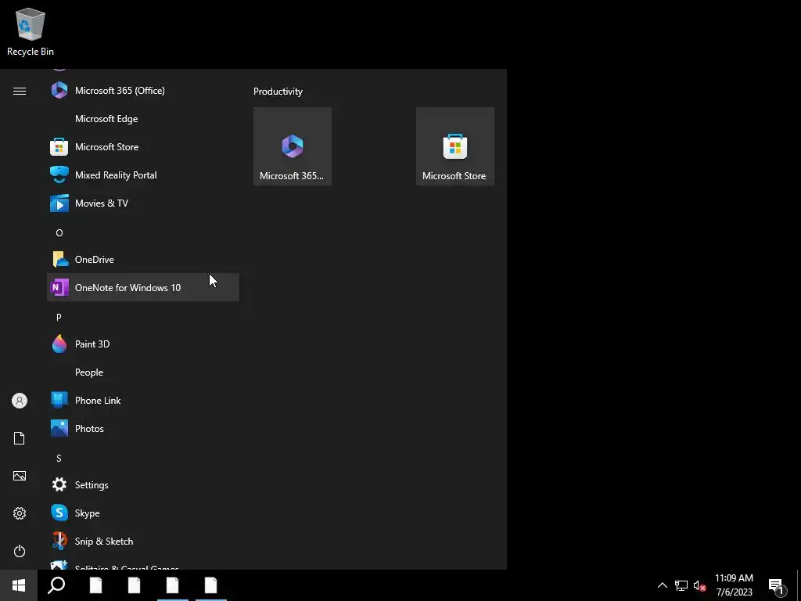Image resolution: width=801 pixels, height=601 pixels.
Task: Open the clock showing 11:09 AM
Action: [734, 585]
